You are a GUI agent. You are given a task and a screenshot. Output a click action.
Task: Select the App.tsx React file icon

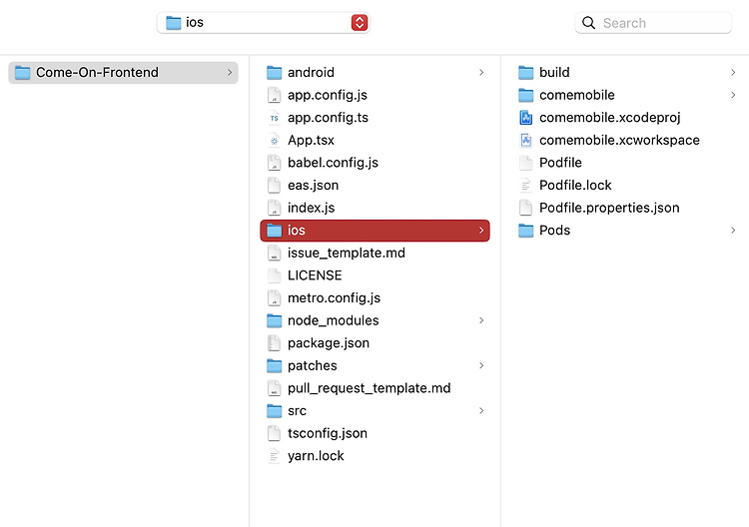275,140
